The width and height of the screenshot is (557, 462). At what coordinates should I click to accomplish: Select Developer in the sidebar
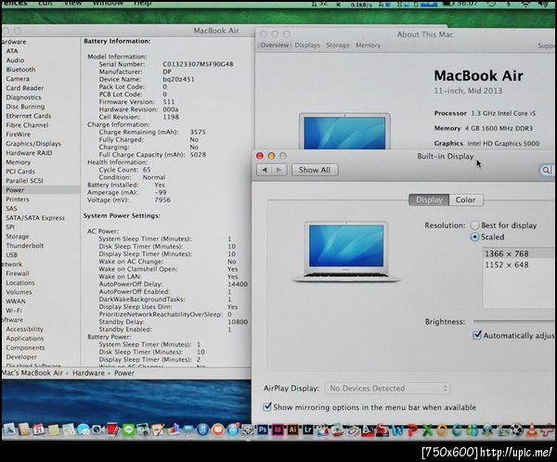pyautogui.click(x=21, y=357)
